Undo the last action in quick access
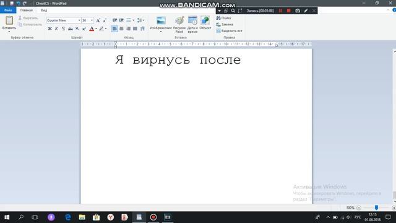The image size is (396, 223). pos(18,3)
